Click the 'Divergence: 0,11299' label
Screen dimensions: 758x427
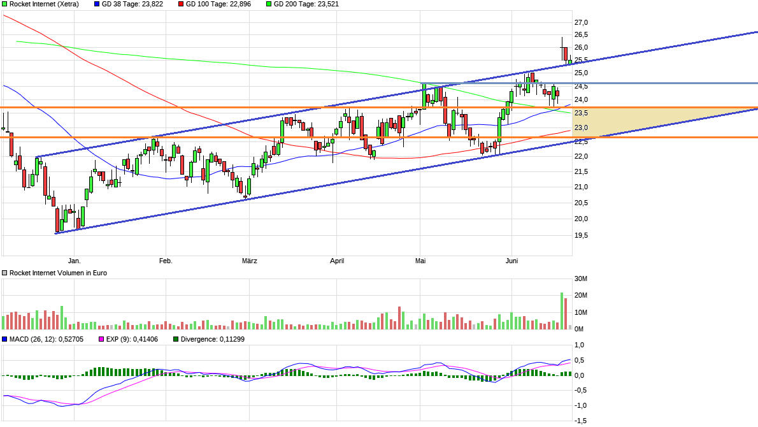pyautogui.click(x=213, y=340)
